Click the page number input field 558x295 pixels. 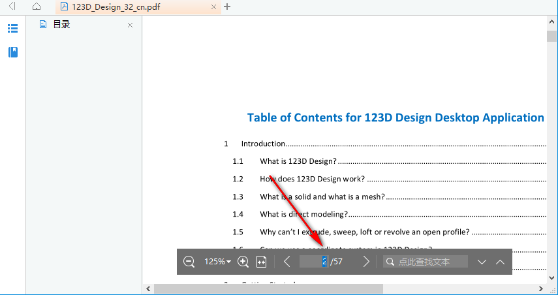pos(314,262)
